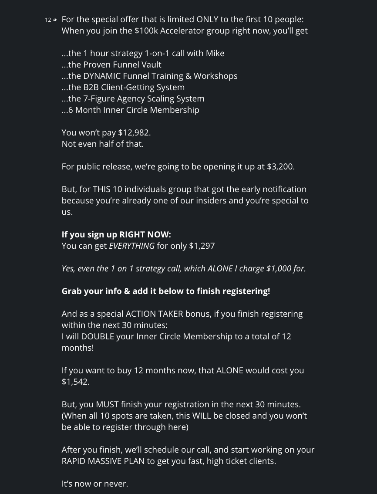The width and height of the screenshot is (377, 494).
Task: Click the line starting "For the special offer"
Action: [182, 20]
